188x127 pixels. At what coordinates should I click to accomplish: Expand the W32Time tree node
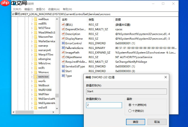click(32, 28)
